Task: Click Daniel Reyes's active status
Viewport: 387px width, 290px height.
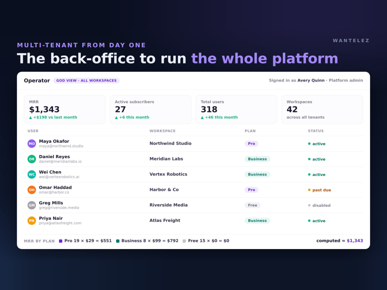Action: (x=317, y=159)
